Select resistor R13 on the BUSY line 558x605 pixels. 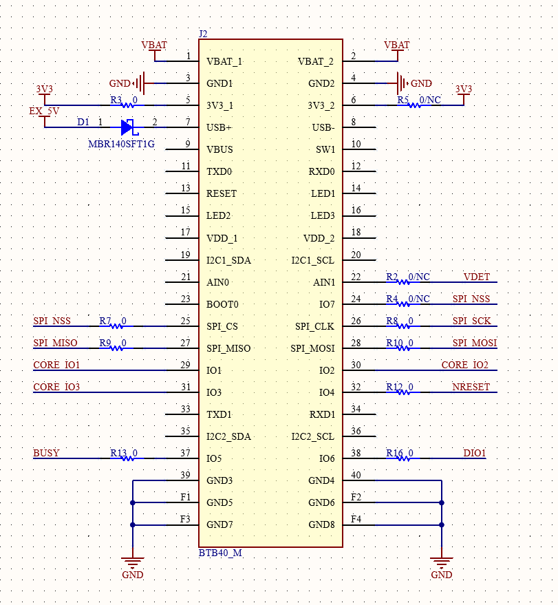point(128,458)
